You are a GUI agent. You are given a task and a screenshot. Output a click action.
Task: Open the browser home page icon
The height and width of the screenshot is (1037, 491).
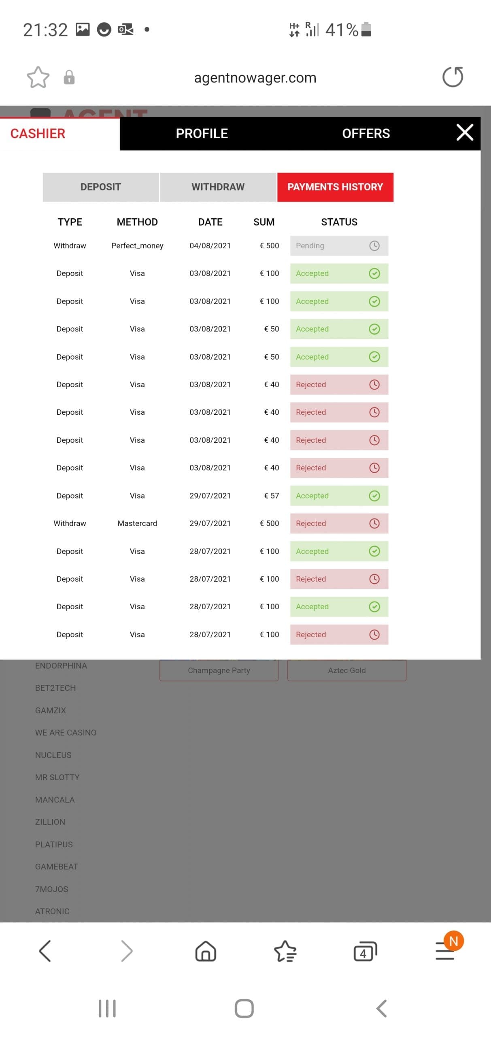click(206, 951)
